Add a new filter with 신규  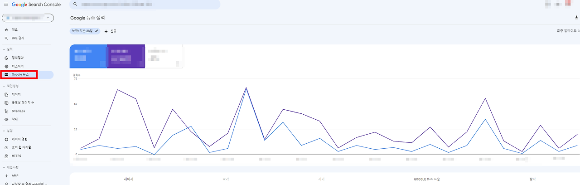[111, 31]
